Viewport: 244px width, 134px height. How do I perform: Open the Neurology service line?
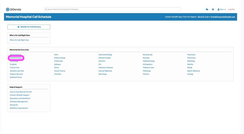point(102,74)
